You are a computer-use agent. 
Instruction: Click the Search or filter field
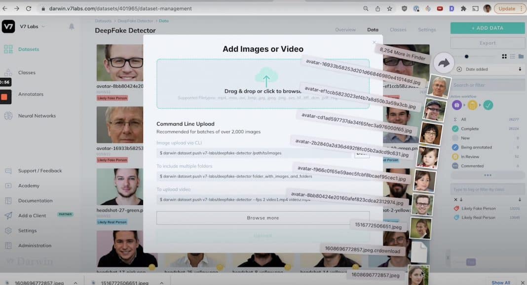pyautogui.click(x=487, y=85)
